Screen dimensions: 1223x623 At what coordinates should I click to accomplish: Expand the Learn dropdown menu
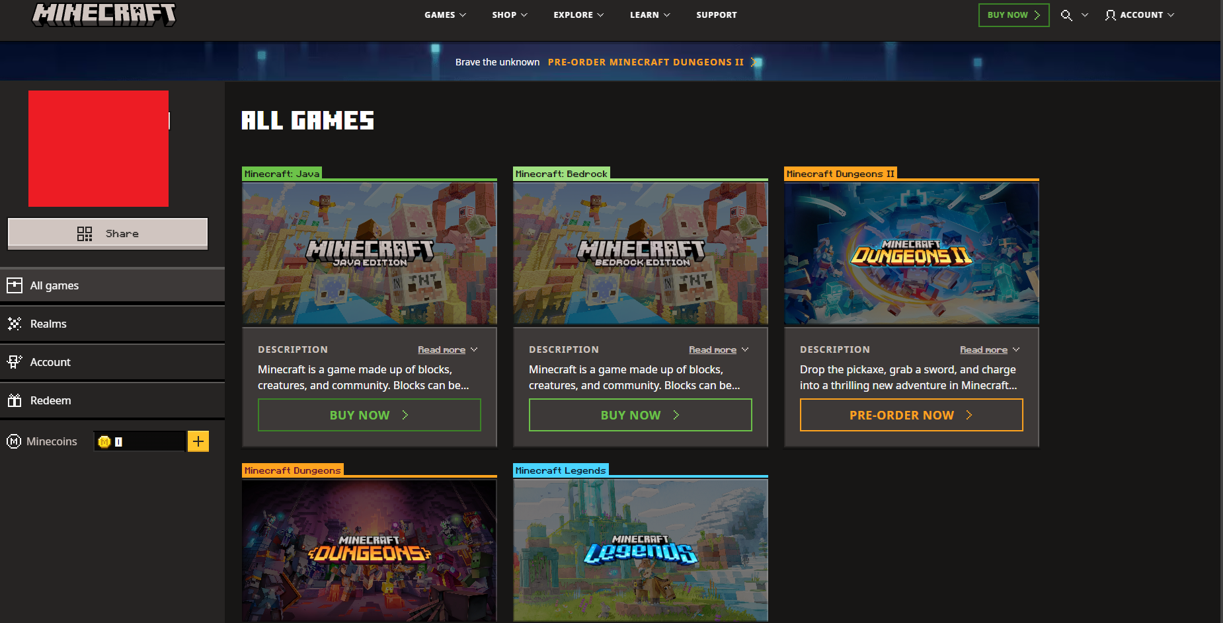650,15
